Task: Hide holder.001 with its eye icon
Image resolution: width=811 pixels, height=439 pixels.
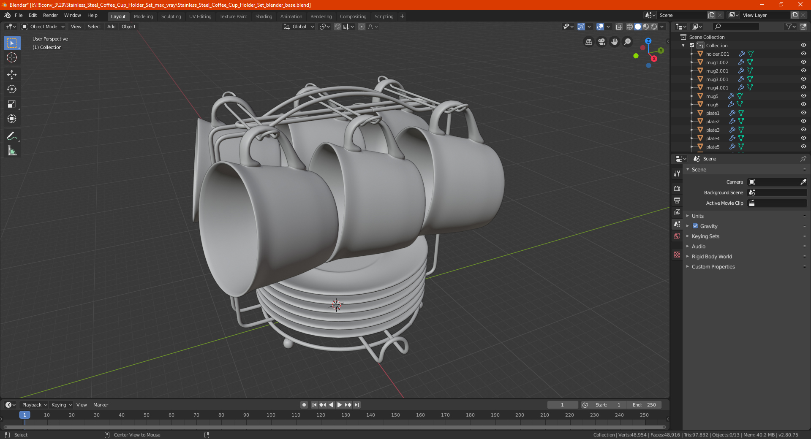Action: click(803, 54)
